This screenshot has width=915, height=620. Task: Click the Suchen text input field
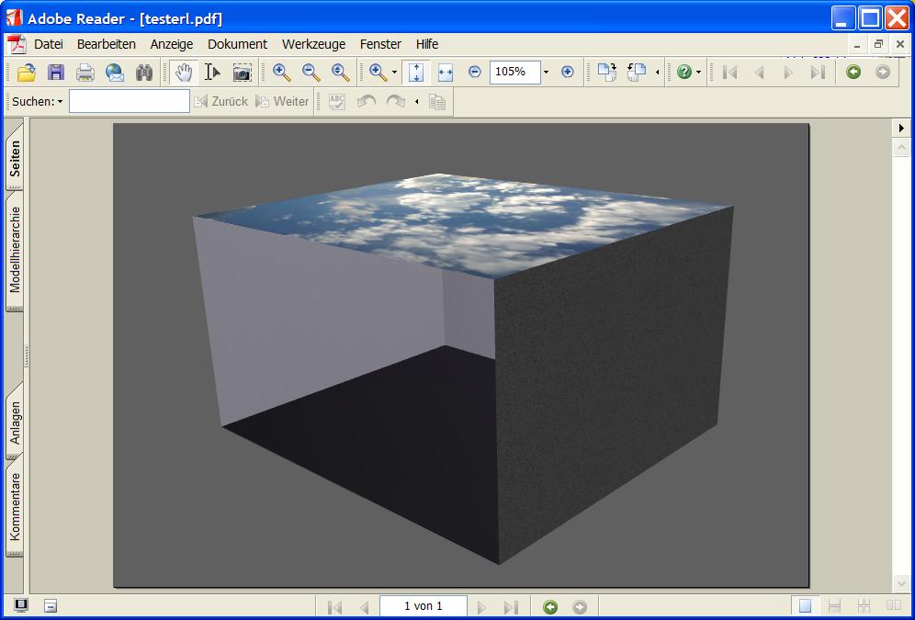pyautogui.click(x=129, y=101)
